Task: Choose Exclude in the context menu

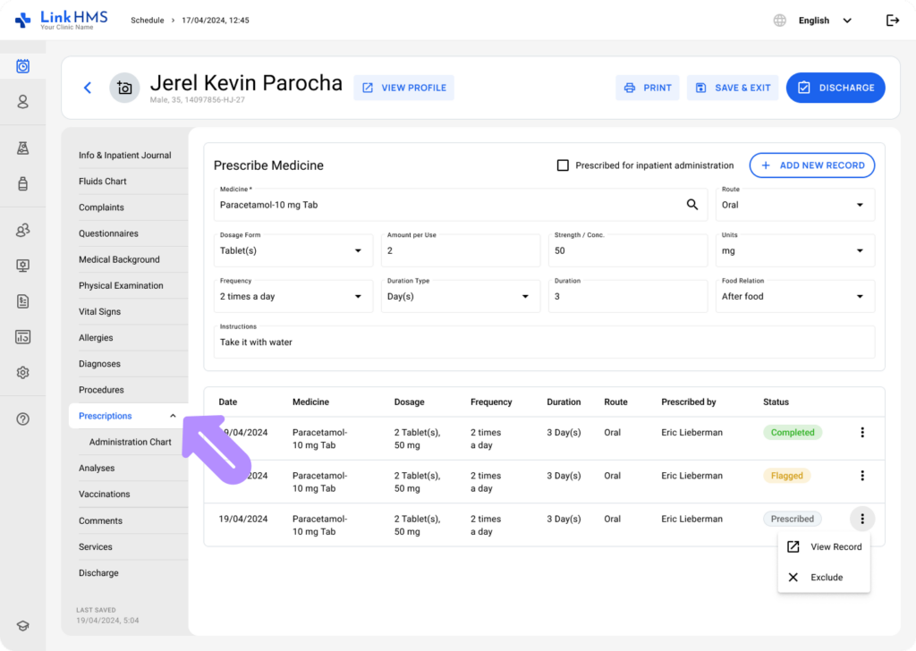Action: (824, 578)
